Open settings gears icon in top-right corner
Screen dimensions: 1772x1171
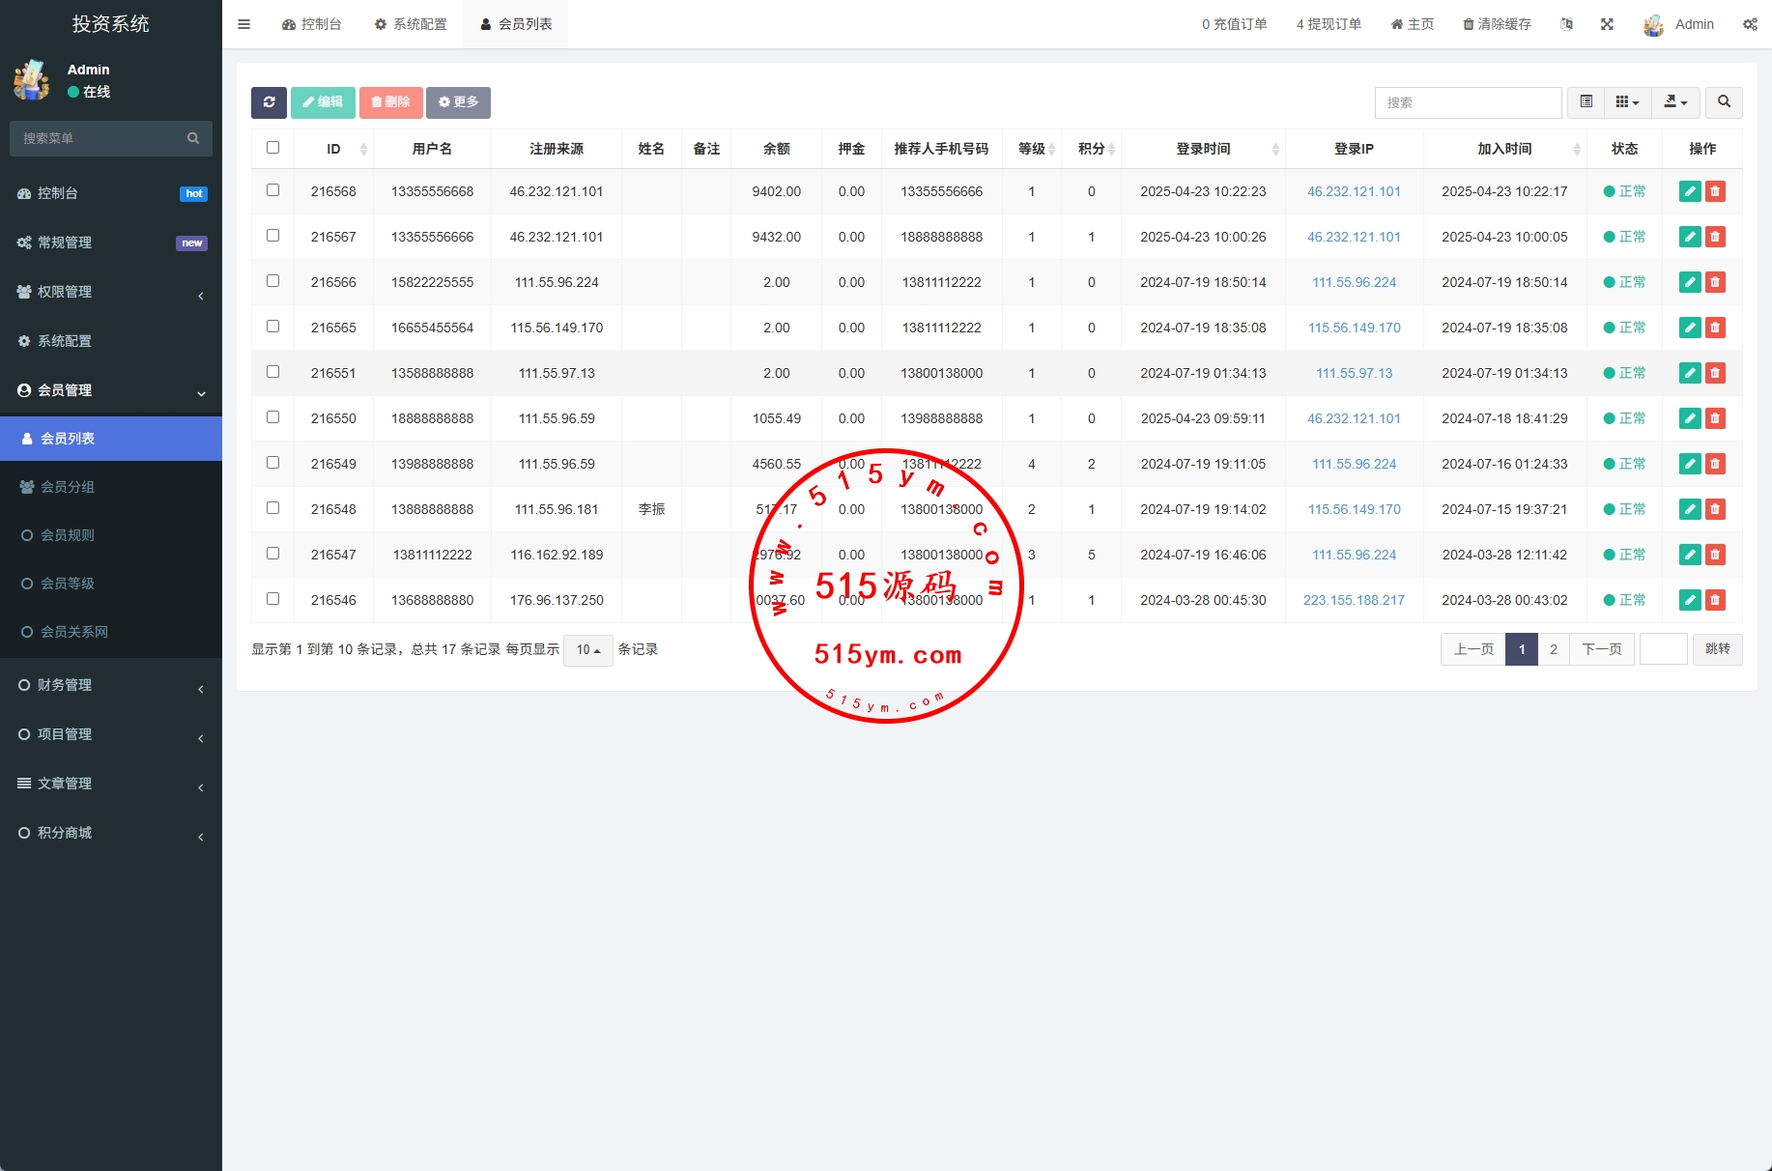tap(1750, 24)
